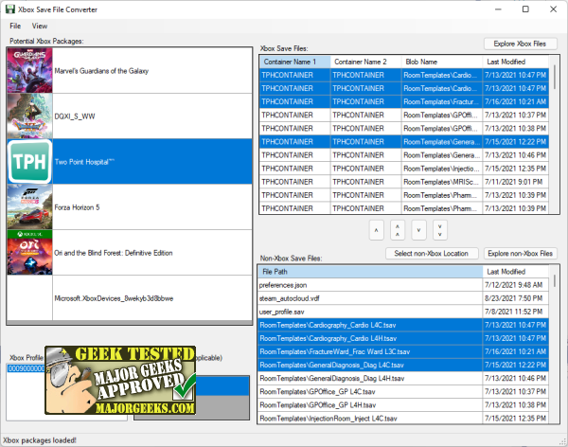Select the Xbox Profile ID starting 0009000000
Viewport: 568px width, 447px height.
27,368
